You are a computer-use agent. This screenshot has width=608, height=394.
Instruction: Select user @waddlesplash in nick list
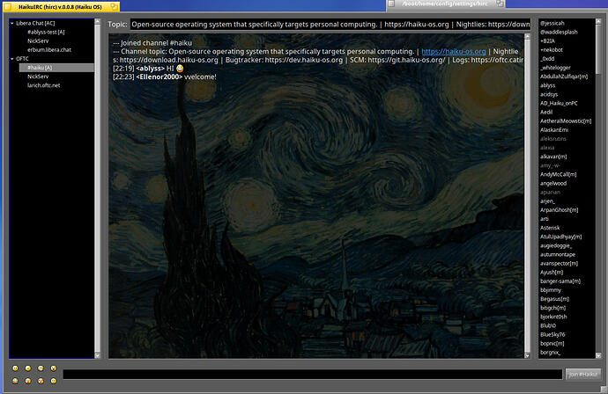(559, 33)
